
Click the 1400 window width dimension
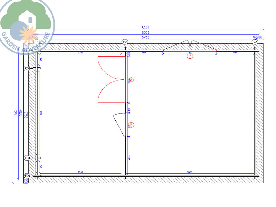[190, 53]
